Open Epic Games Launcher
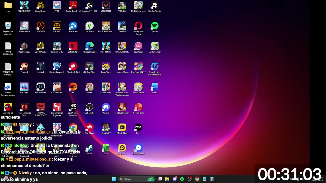 tap(73, 110)
